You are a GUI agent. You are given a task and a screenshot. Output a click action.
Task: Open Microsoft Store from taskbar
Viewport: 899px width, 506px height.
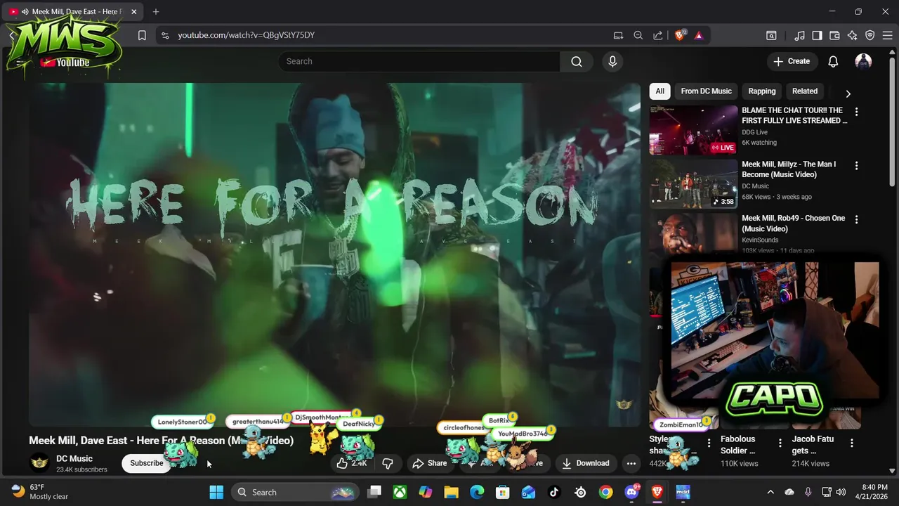pos(502,492)
